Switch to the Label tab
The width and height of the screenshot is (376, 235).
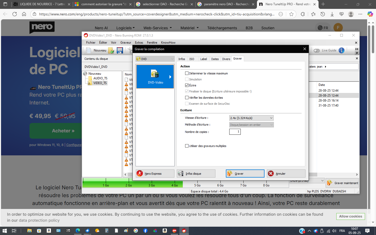204,59
